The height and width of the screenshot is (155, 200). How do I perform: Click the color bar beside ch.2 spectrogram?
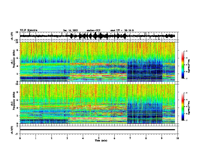(x=183, y=107)
